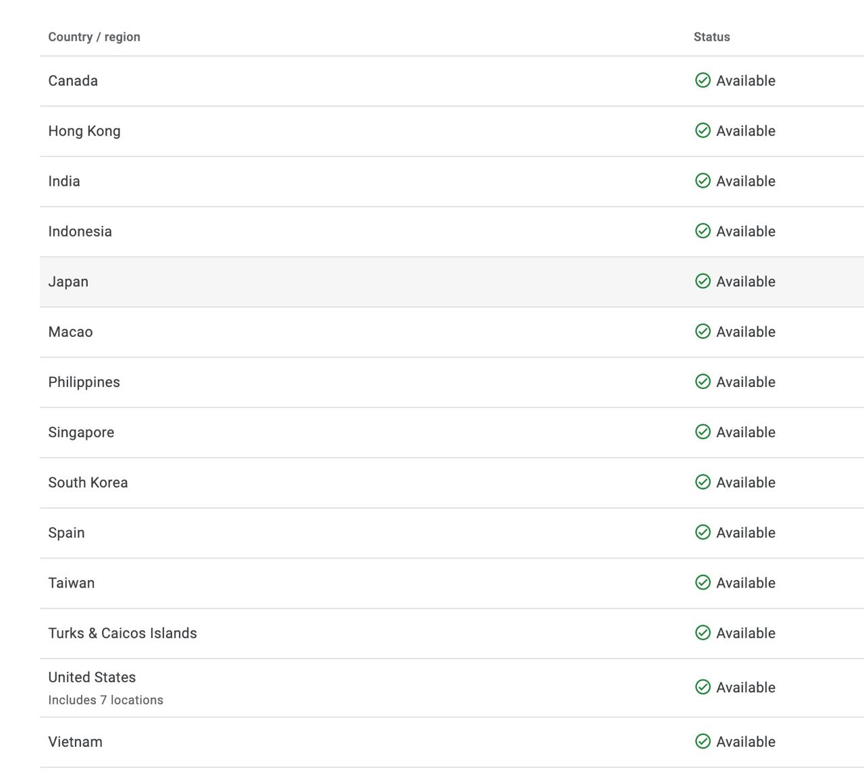Click the Available check icon for Vietnam
This screenshot has height=774, width=864.
click(x=703, y=742)
